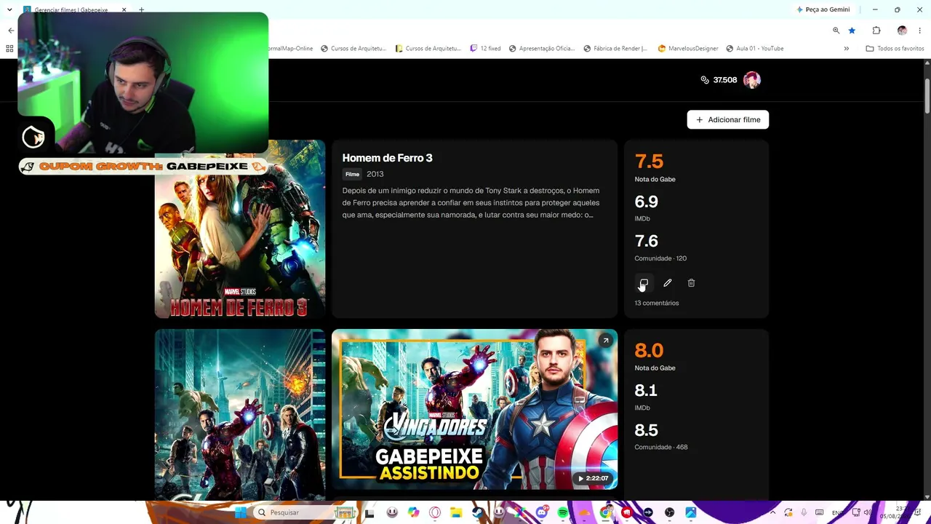931x524 pixels.
Task: Delete the Homem de Ferro 3 entry
Action: (691, 283)
